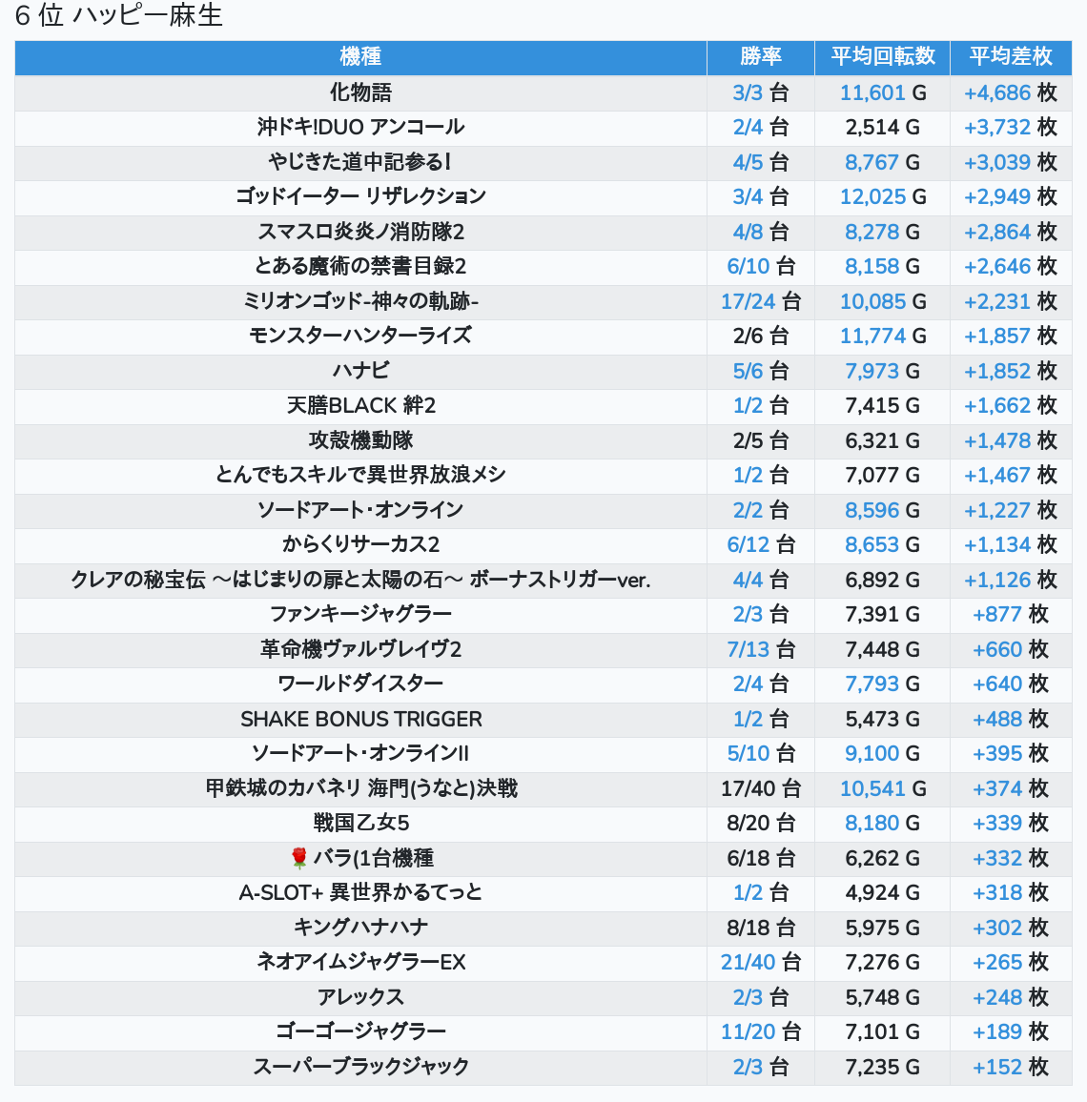
Task: Click the 10,085 G spins value
Action: click(x=882, y=301)
